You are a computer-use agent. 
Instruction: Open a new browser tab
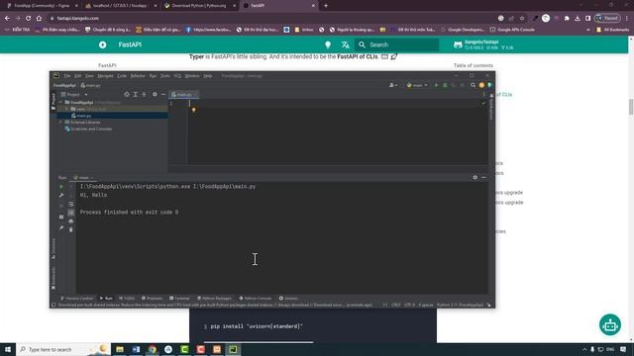326,6
